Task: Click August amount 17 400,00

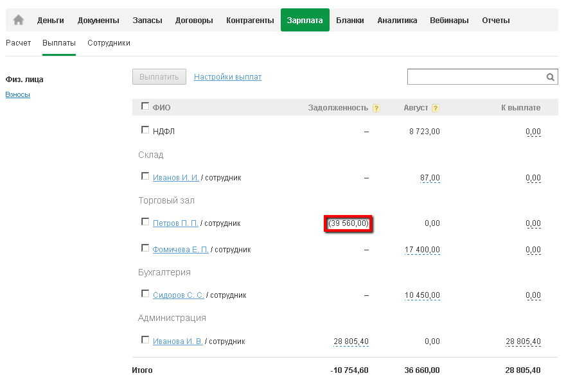Action: coord(422,250)
